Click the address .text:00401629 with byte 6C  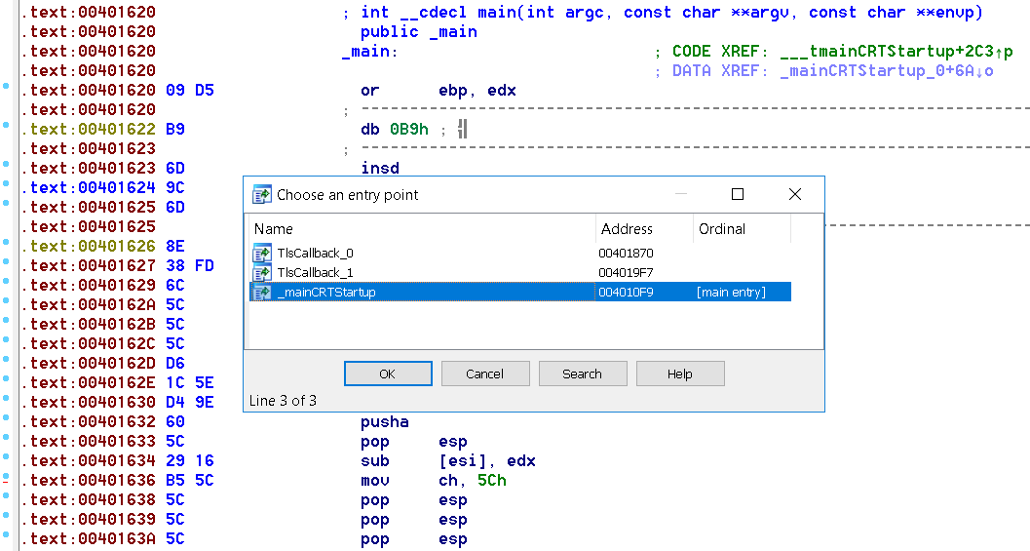pos(88,286)
